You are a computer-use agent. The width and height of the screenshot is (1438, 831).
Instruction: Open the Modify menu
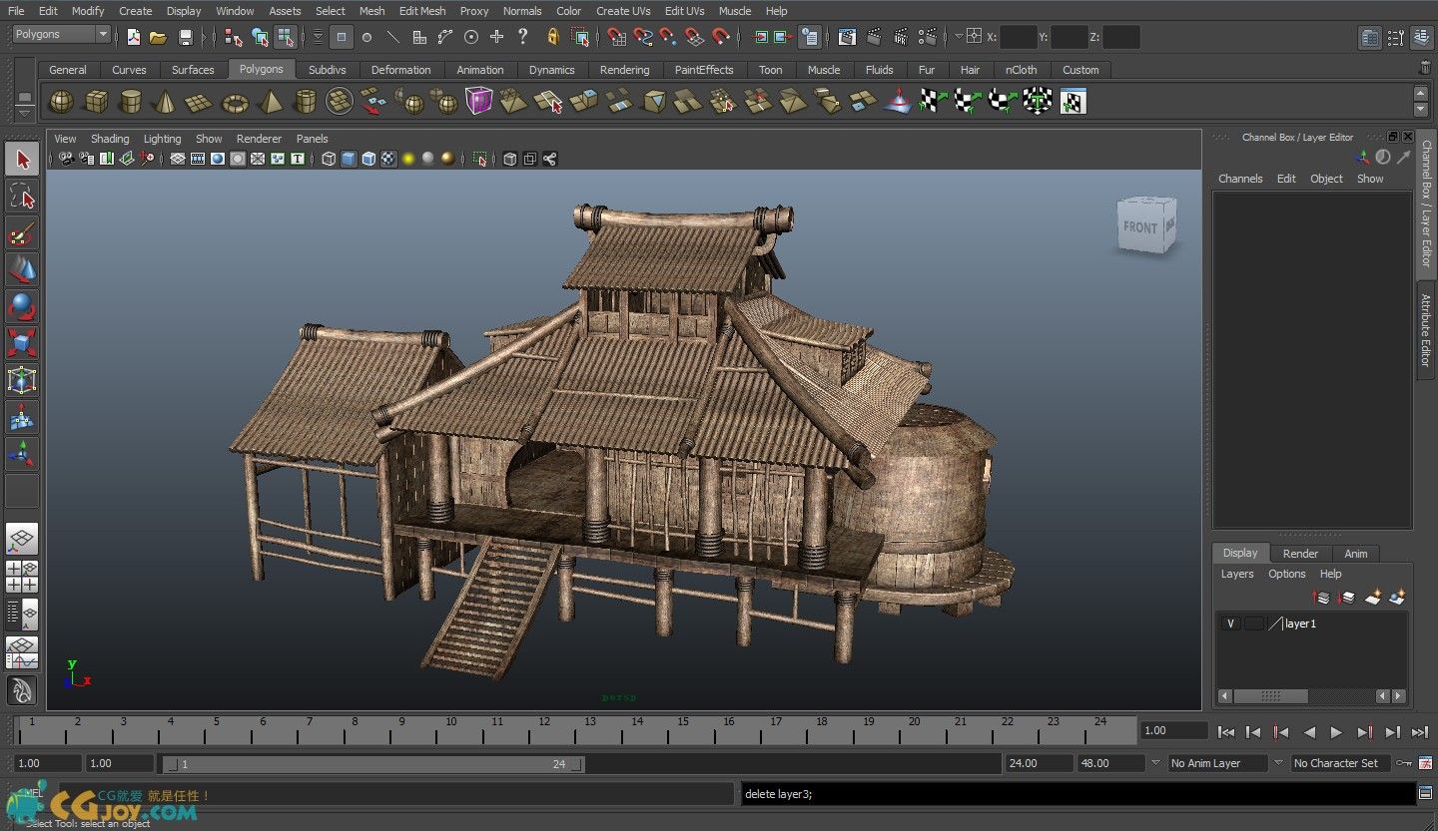(88, 11)
